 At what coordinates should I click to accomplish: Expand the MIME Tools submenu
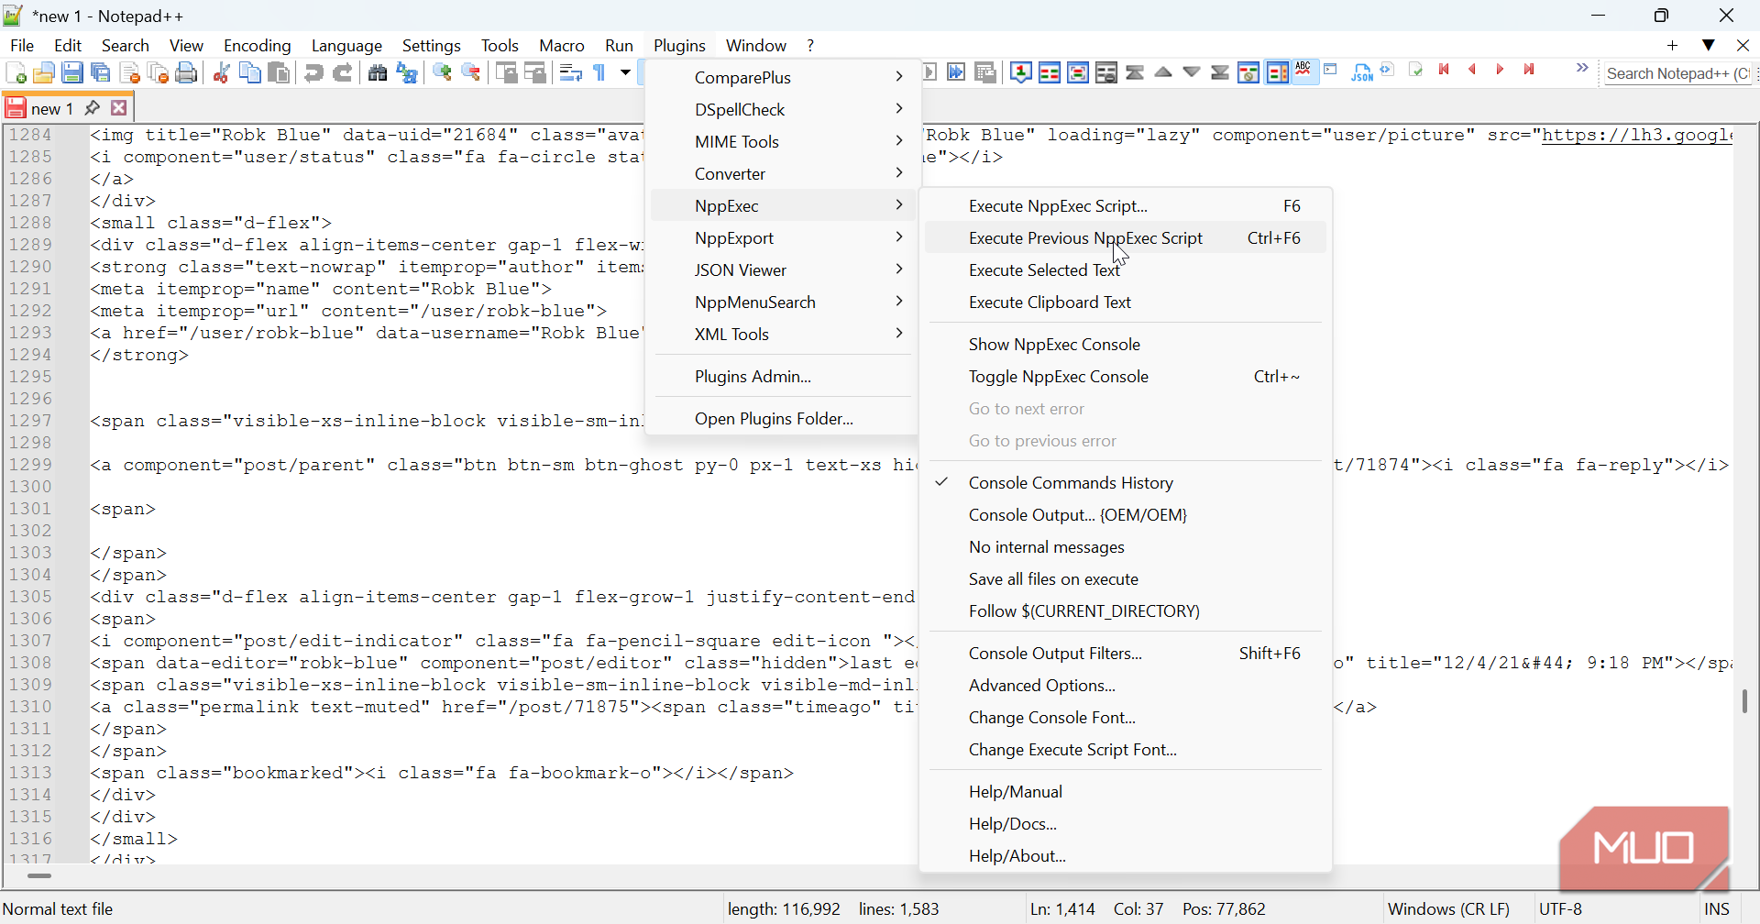tap(782, 142)
